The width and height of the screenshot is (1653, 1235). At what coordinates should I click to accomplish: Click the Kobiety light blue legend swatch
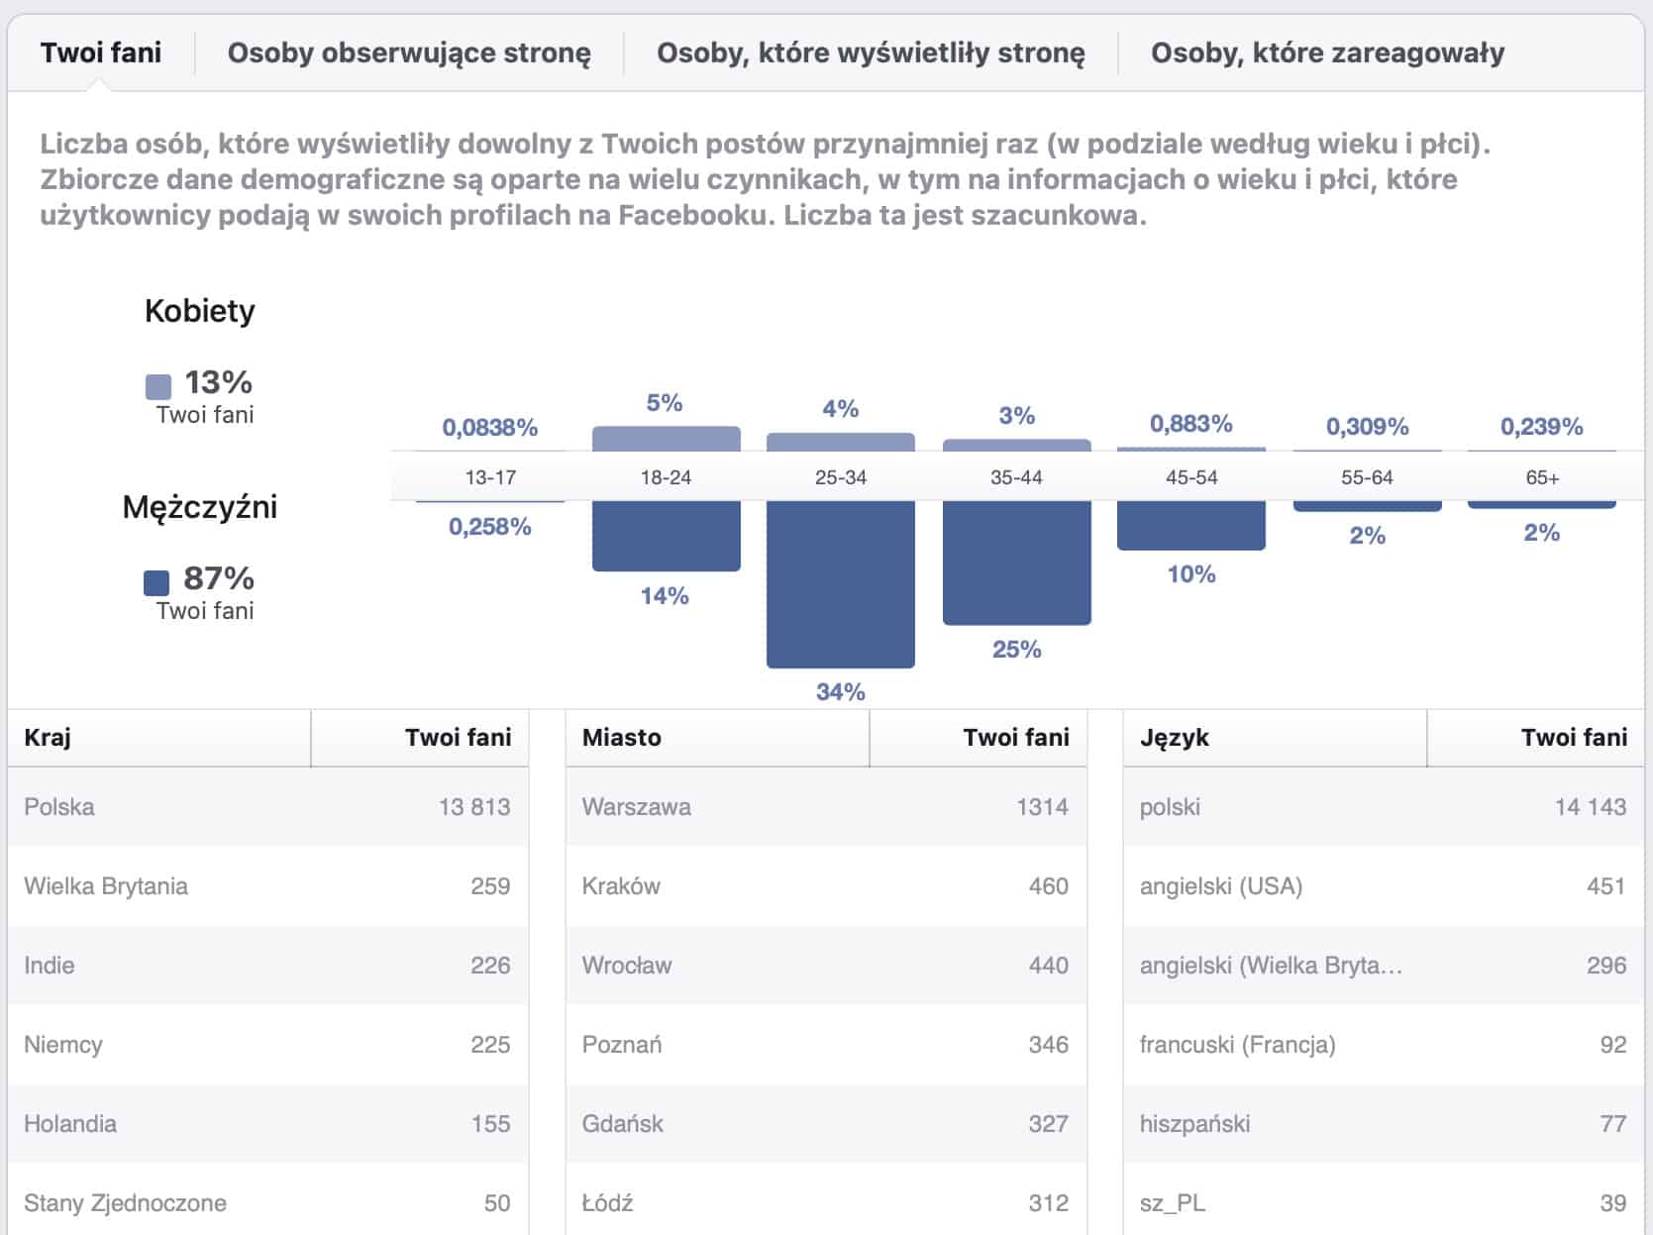[158, 385]
